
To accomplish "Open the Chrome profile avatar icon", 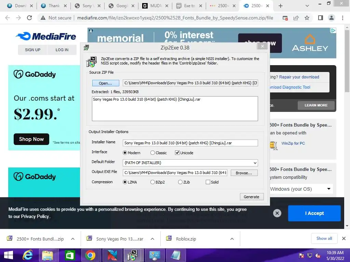I will (332, 18).
